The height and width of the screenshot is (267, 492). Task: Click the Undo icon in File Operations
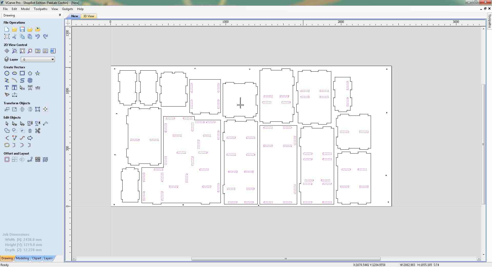(37, 36)
